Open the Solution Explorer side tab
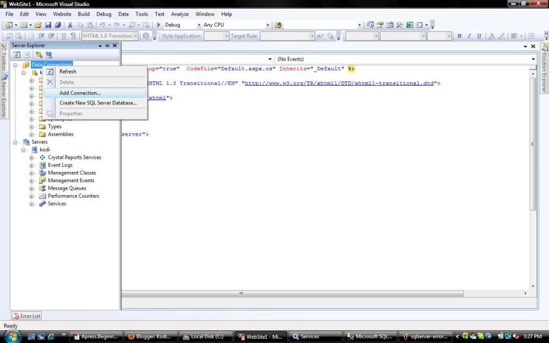 coord(545,69)
